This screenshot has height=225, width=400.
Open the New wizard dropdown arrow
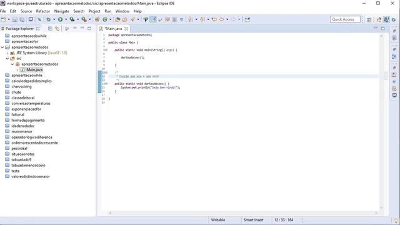pos(9,19)
